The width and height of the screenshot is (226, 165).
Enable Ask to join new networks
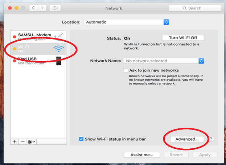click(x=126, y=70)
